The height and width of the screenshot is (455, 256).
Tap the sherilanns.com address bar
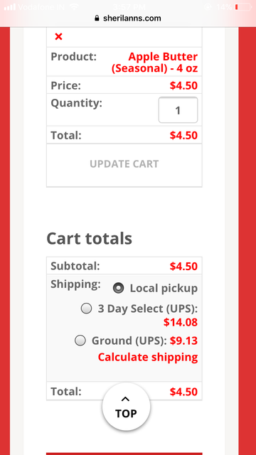(128, 18)
